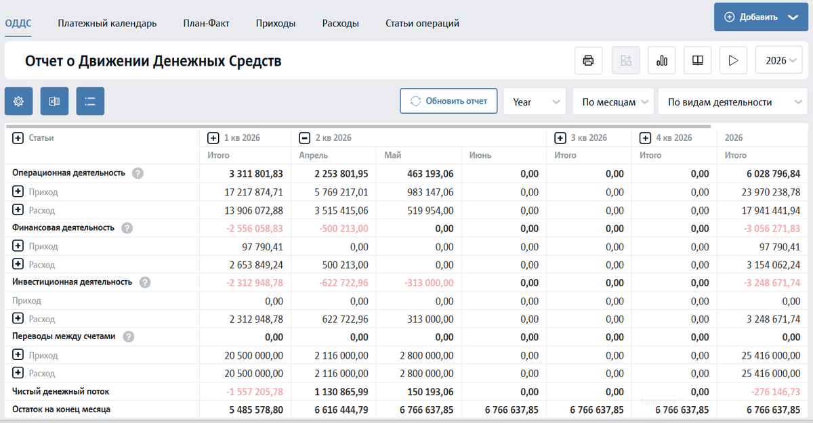
Task: Expand Приход under Операционная деятельность
Action: tap(18, 192)
